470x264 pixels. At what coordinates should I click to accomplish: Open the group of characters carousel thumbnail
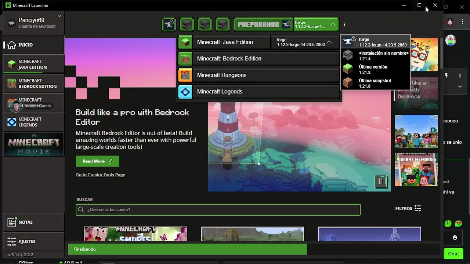point(416,131)
